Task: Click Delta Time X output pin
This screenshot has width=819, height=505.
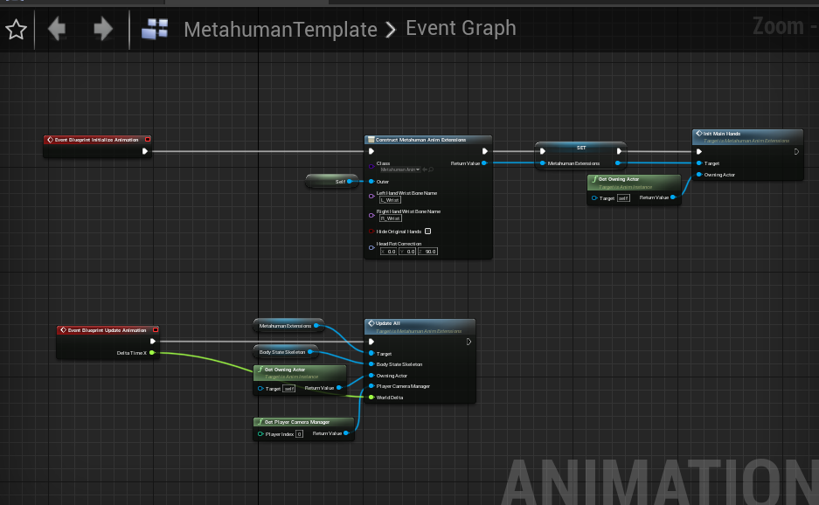Action: [x=152, y=353]
